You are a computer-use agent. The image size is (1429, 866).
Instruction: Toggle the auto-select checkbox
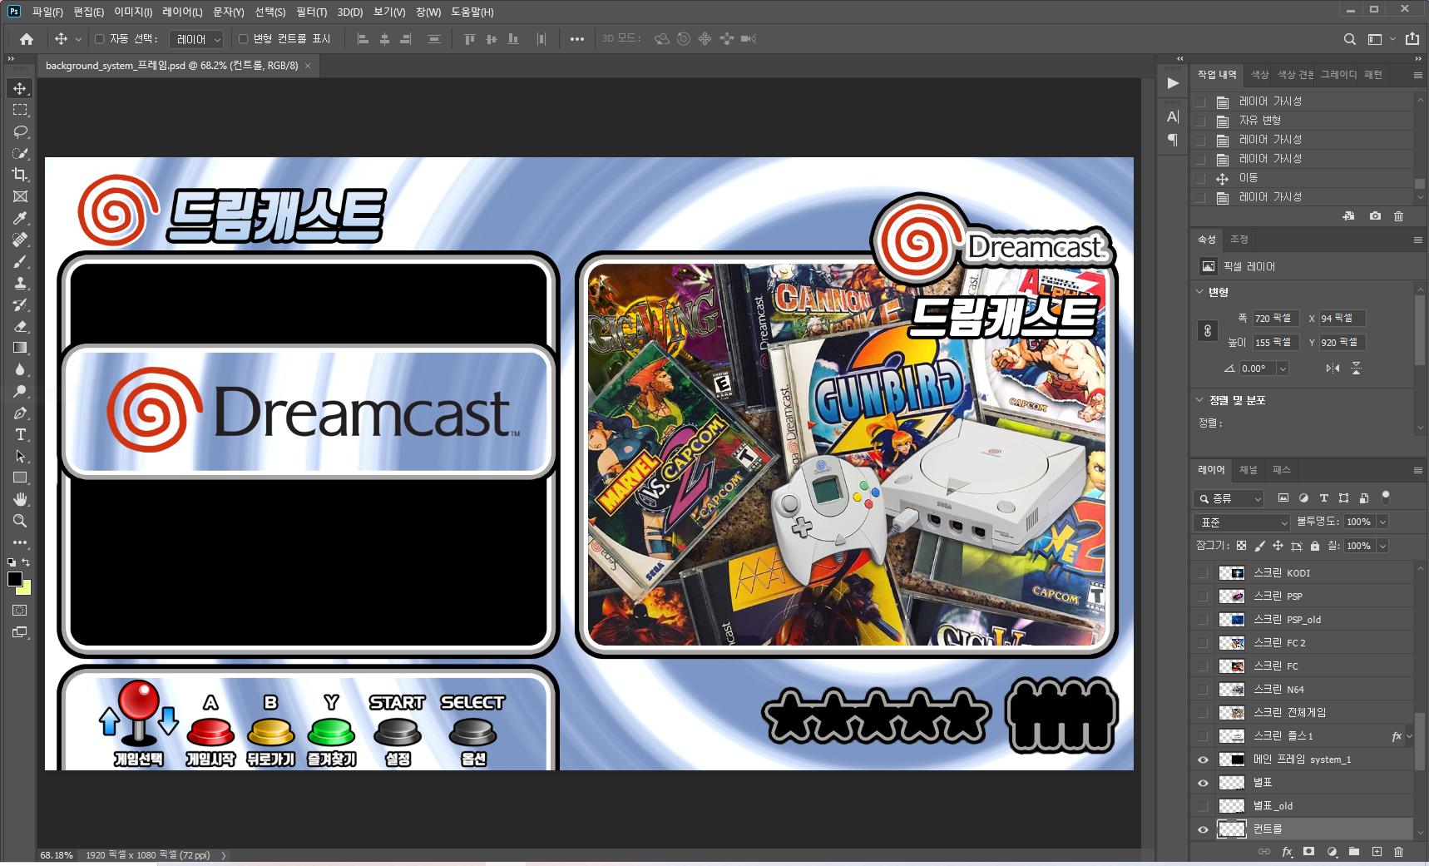click(100, 39)
